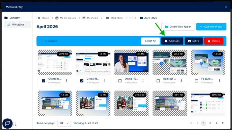
Task: Click Add new media button
Action: pos(211,27)
